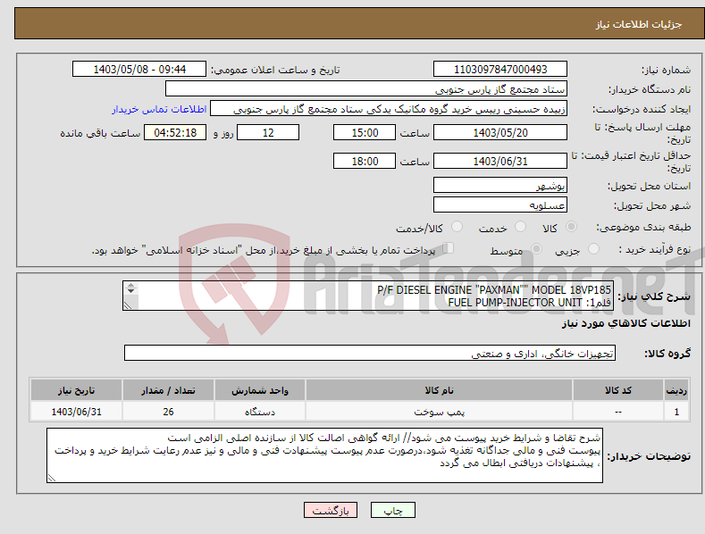Click column header تعداد / مقدار
The image size is (705, 534).
[168, 390]
